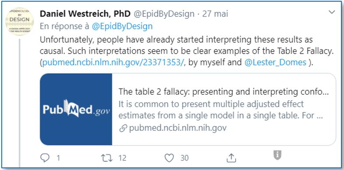Click the PubMed.gov card logo image

pos(76,109)
